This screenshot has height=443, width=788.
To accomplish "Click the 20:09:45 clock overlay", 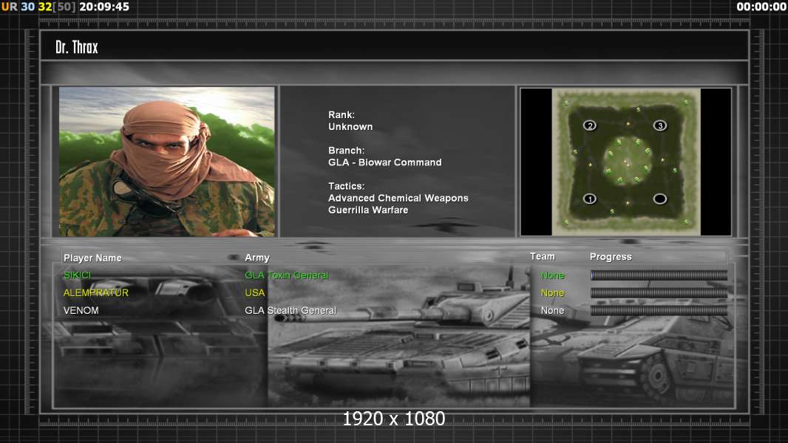I will coord(104,7).
